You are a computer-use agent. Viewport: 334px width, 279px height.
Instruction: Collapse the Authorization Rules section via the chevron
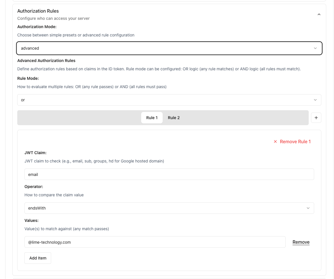point(319,14)
